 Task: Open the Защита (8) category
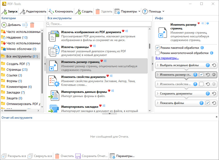click(11, 98)
